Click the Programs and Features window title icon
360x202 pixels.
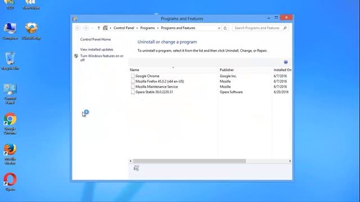coord(75,19)
